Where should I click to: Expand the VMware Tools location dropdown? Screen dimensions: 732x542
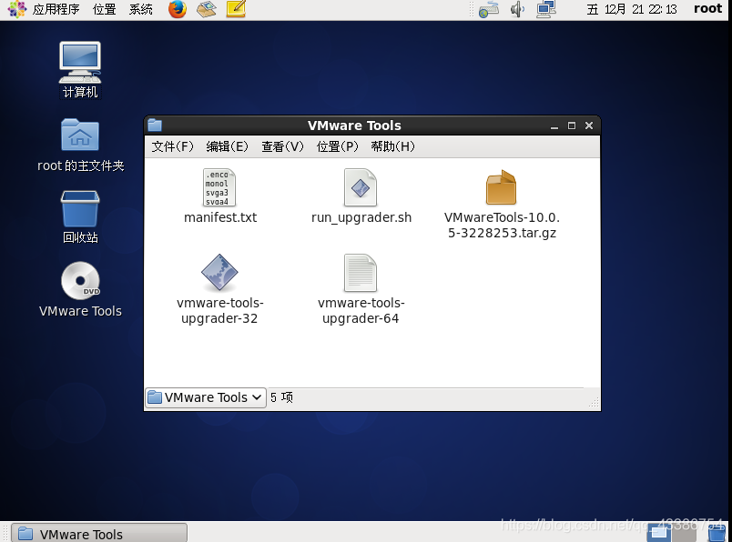coord(206,397)
